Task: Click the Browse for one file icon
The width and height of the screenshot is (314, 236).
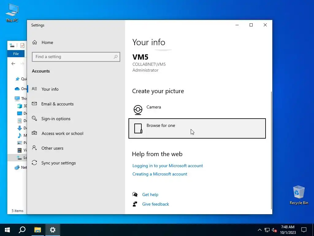Action: coord(138,128)
